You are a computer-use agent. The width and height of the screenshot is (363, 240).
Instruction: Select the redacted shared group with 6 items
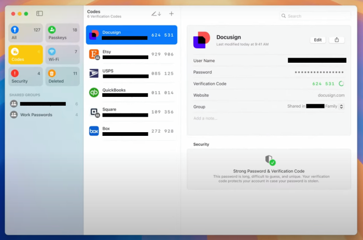(44, 104)
